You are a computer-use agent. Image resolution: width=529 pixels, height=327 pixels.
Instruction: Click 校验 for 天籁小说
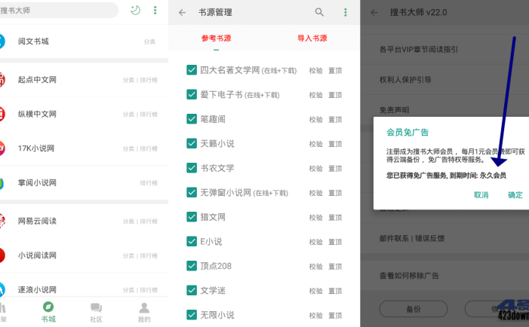pyautogui.click(x=315, y=144)
